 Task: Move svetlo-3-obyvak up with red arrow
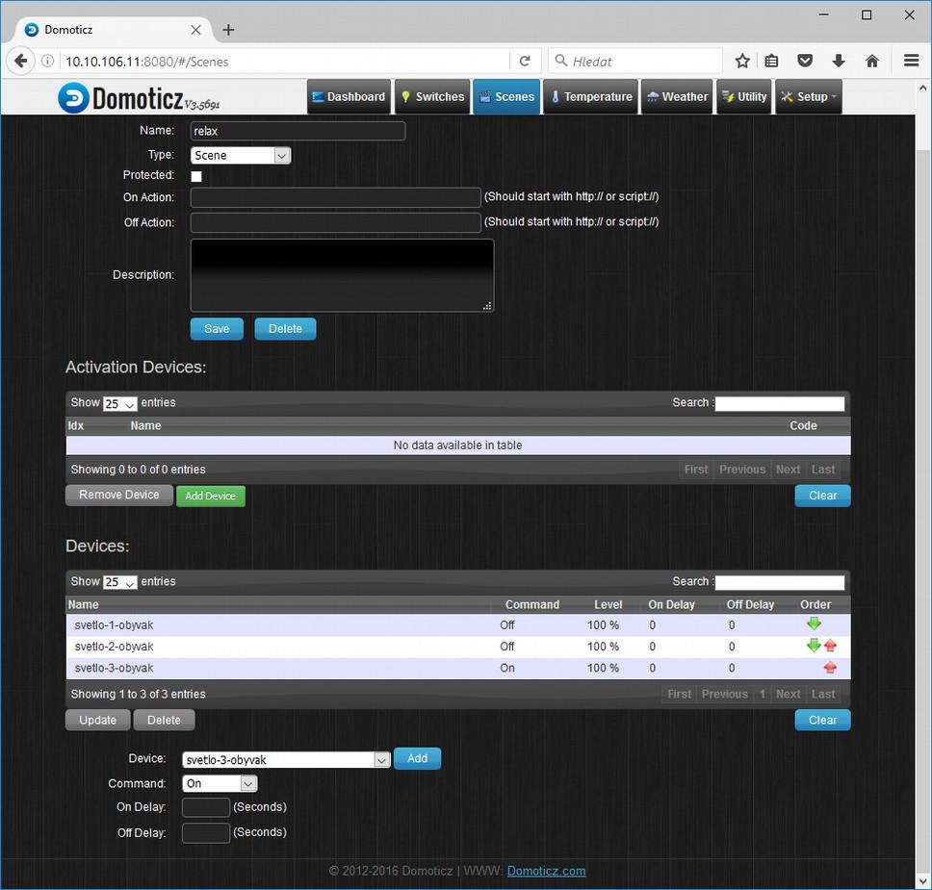tap(830, 667)
